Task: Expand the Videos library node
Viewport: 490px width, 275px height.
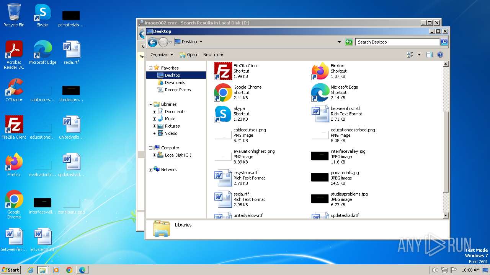Action: [x=154, y=133]
